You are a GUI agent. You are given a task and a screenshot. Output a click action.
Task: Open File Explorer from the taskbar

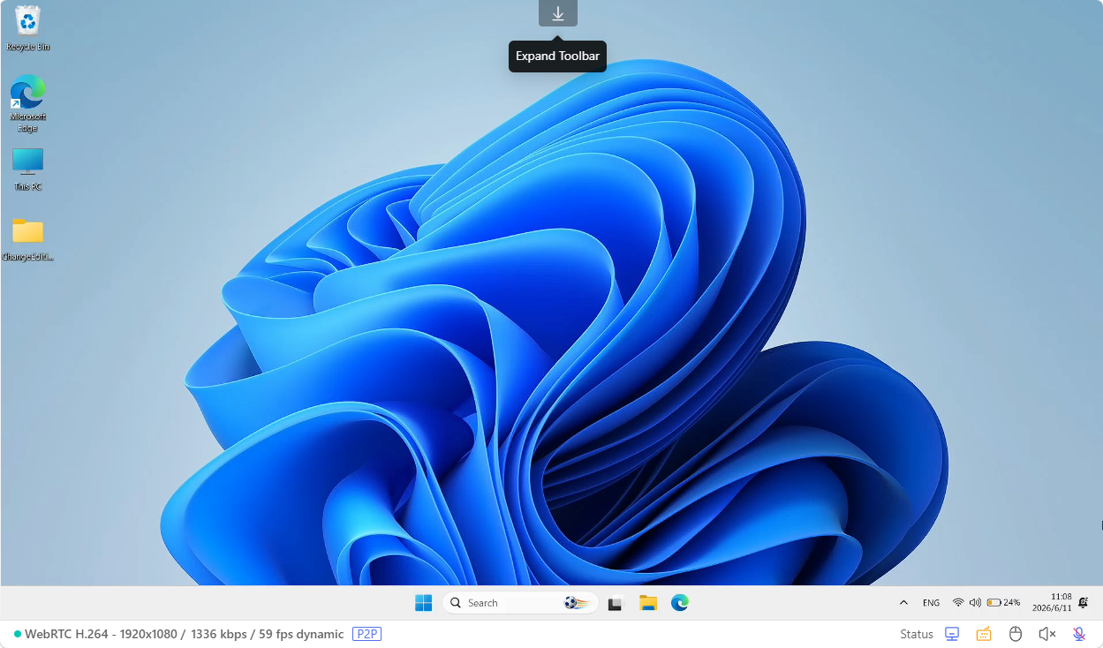click(648, 603)
